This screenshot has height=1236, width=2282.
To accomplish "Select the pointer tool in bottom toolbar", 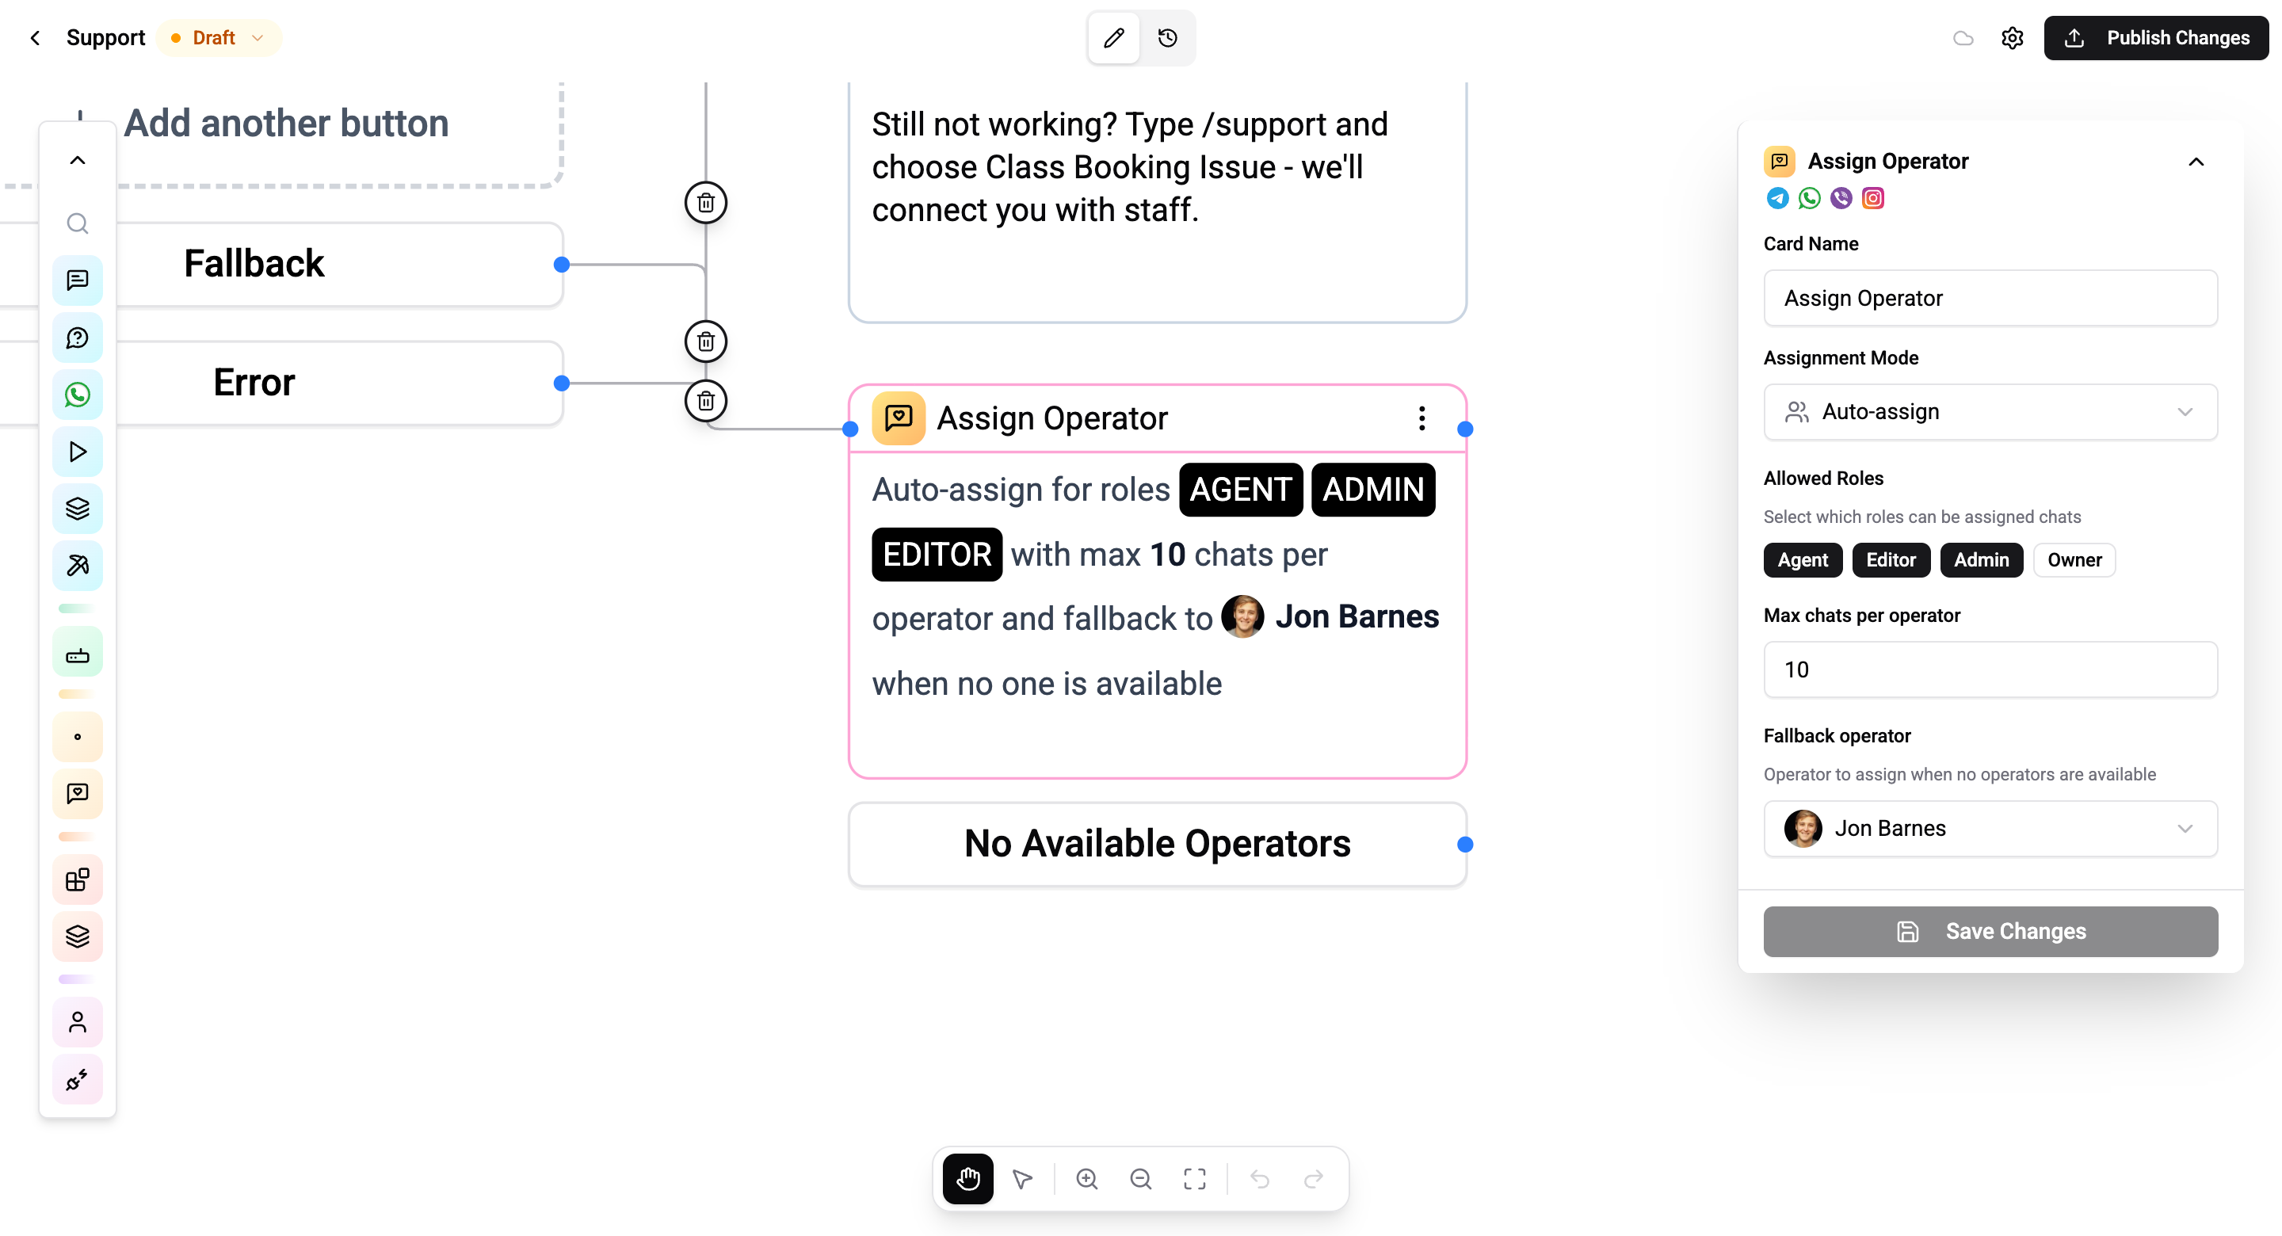I will point(1022,1178).
